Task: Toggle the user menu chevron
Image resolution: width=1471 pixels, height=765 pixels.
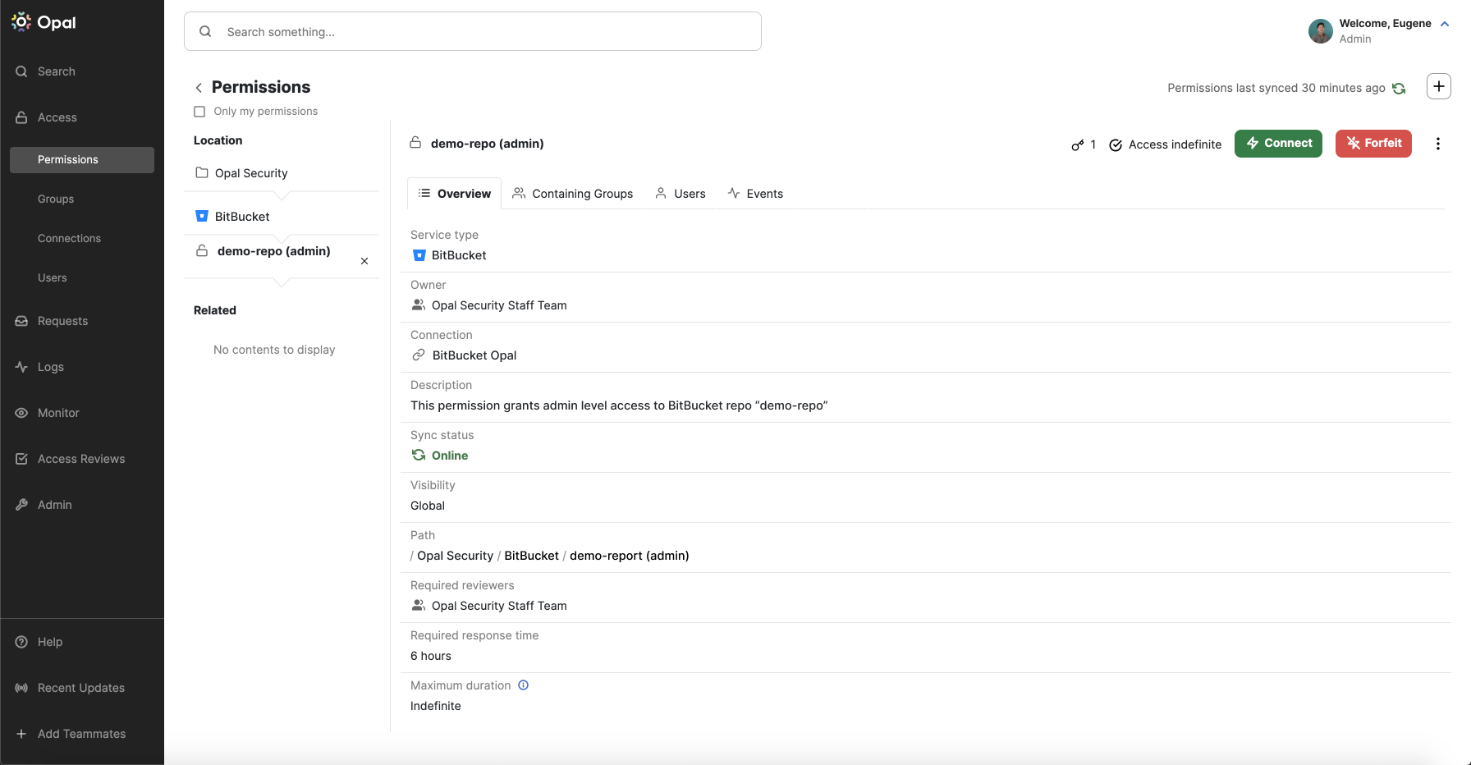Action: [x=1445, y=24]
